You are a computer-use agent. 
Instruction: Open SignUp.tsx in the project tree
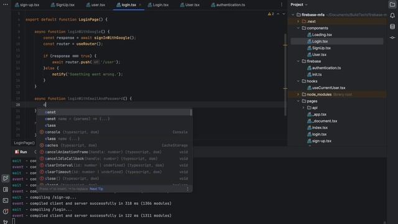click(322, 48)
